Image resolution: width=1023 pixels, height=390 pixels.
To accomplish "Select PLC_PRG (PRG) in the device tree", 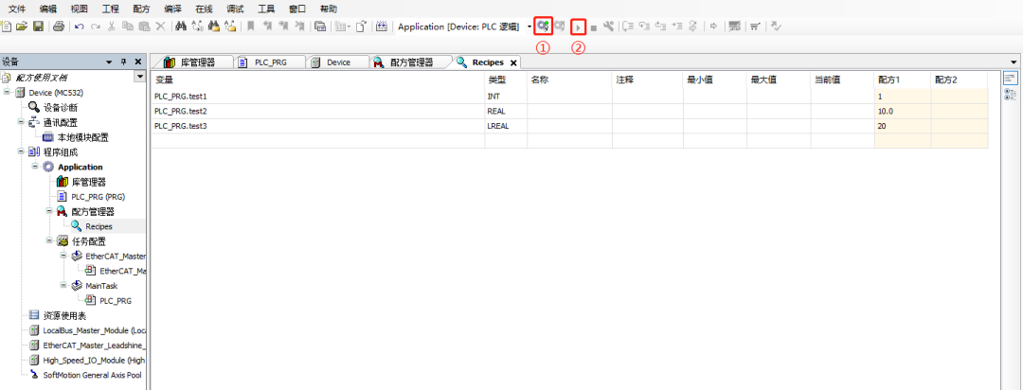I will coord(98,196).
